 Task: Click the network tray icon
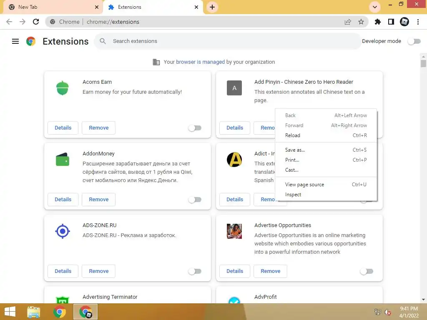[x=378, y=312]
